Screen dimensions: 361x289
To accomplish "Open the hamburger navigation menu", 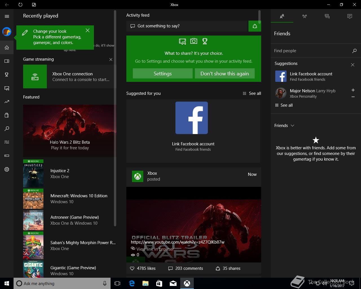I will click(7, 16).
